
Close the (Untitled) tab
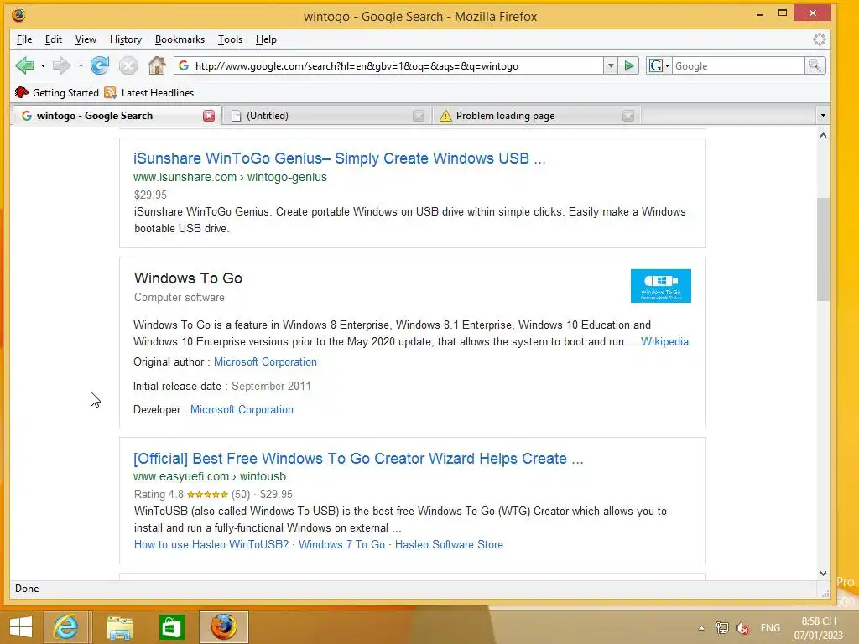point(419,116)
